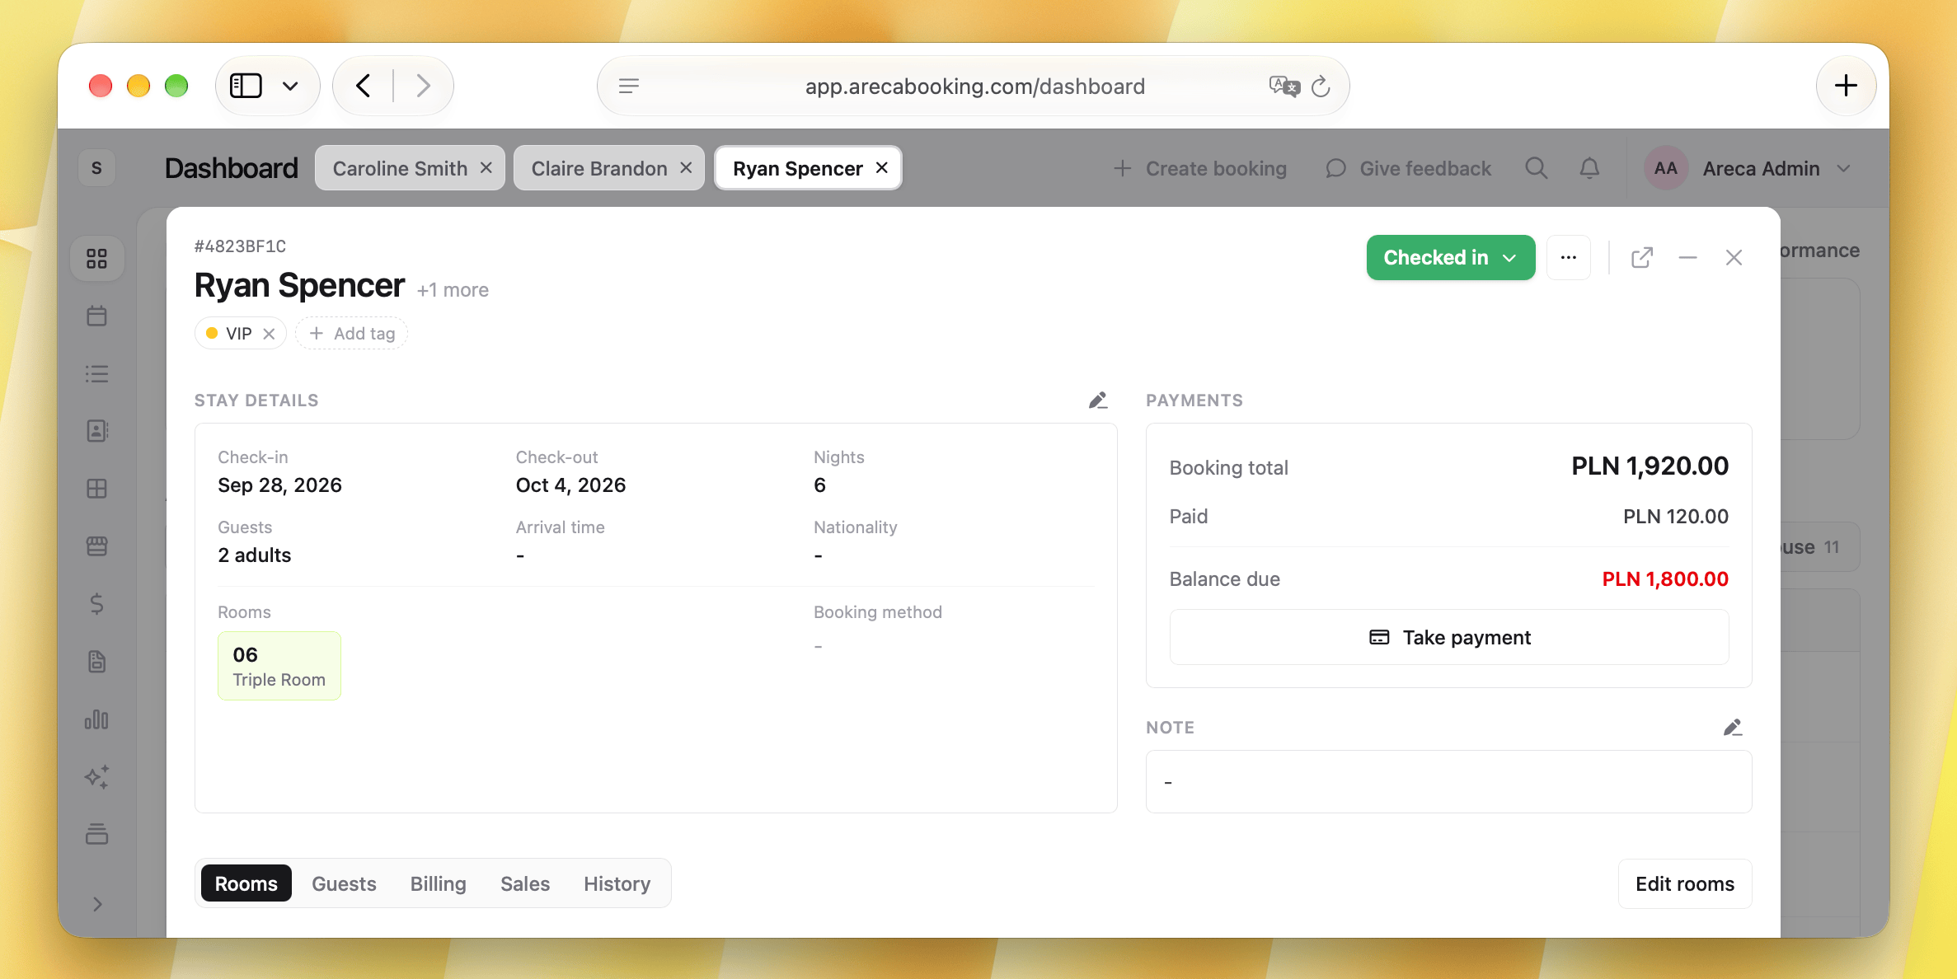Open the three-dots more options button

click(x=1569, y=258)
